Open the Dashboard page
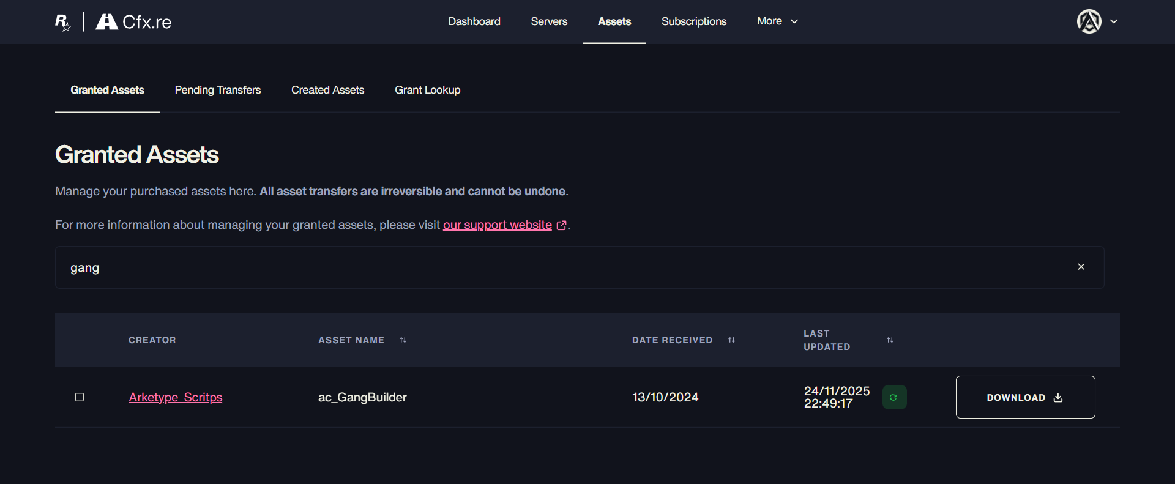Image resolution: width=1175 pixels, height=484 pixels. (x=474, y=21)
